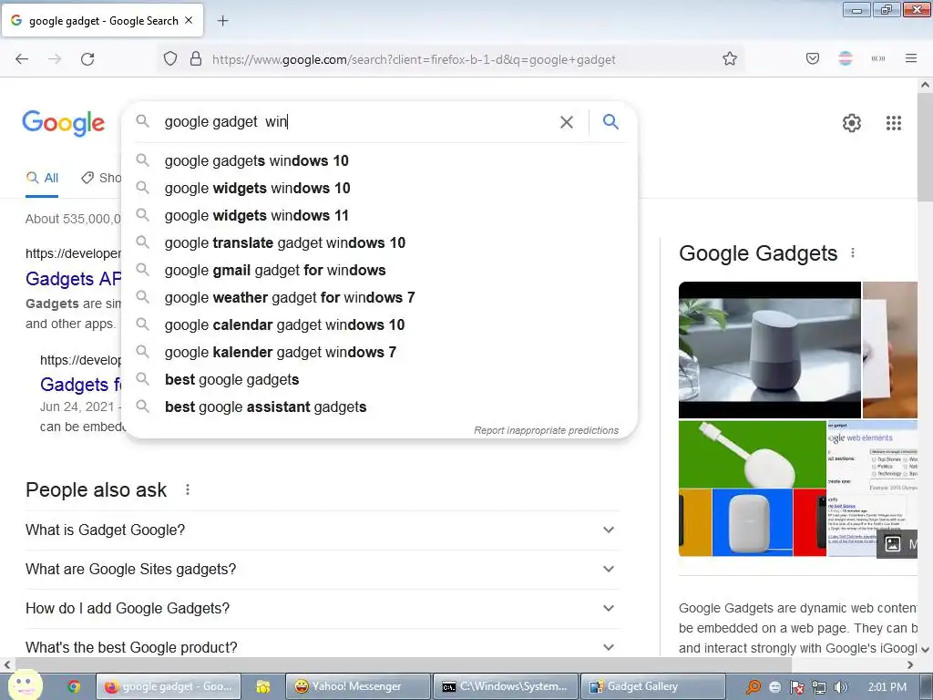Clear the search box with the X
Viewport: 933px width, 700px height.
[567, 122]
